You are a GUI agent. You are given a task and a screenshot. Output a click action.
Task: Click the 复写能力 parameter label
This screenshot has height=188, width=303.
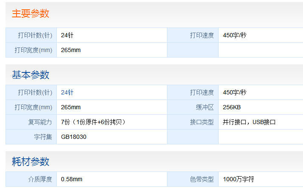pos(40,122)
